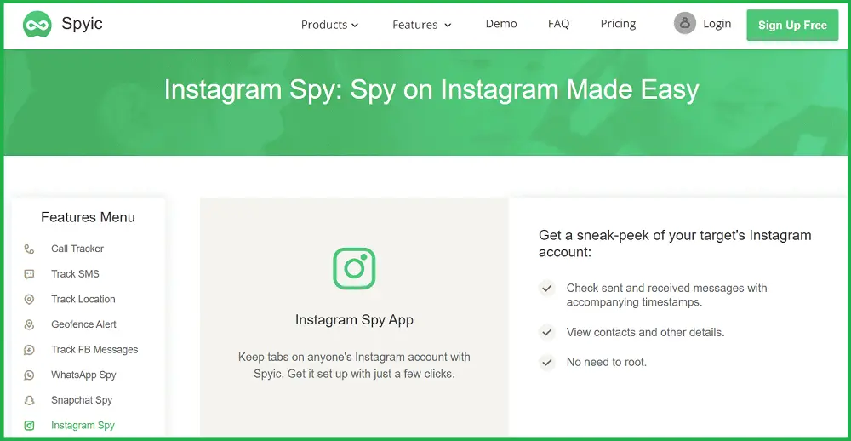The image size is (851, 441).
Task: Click the Track SMS message bubble icon
Action: [x=29, y=274]
